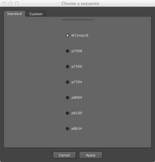Select the p8634 radio button
Viewport: 155px width, 162px height.
pyautogui.click(x=67, y=129)
